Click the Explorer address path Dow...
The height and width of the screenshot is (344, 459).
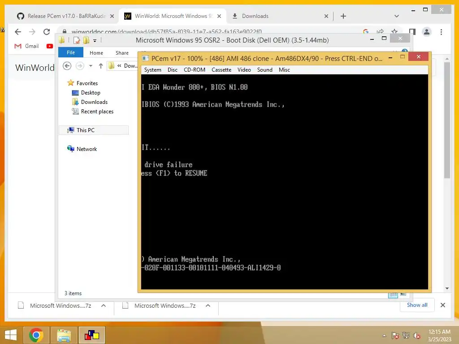pos(130,66)
